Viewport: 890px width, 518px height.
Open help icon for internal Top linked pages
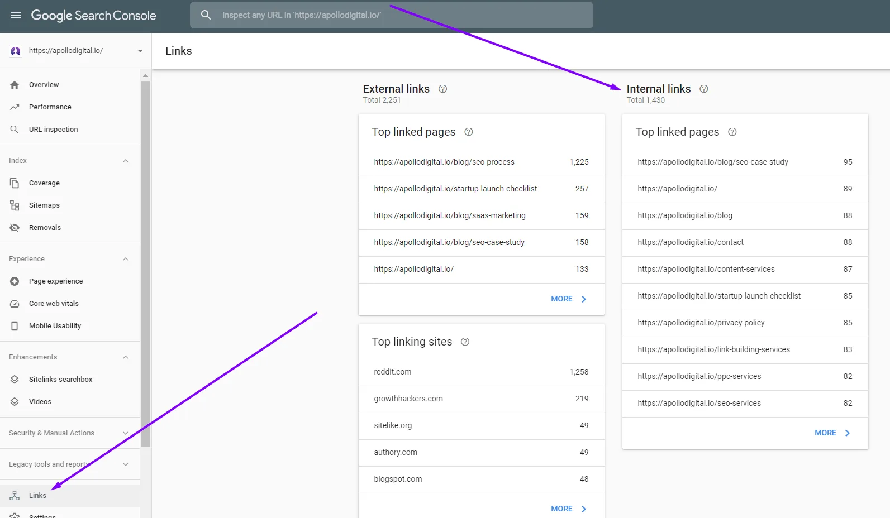coord(732,132)
